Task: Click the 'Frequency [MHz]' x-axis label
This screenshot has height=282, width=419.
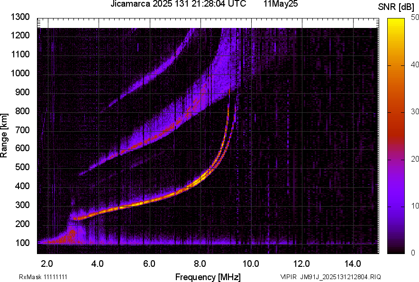Action: coord(208,277)
